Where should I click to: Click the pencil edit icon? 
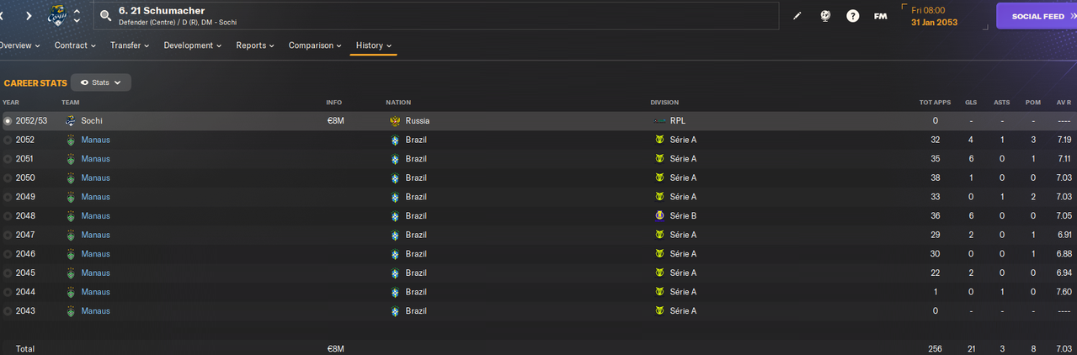[x=798, y=16]
